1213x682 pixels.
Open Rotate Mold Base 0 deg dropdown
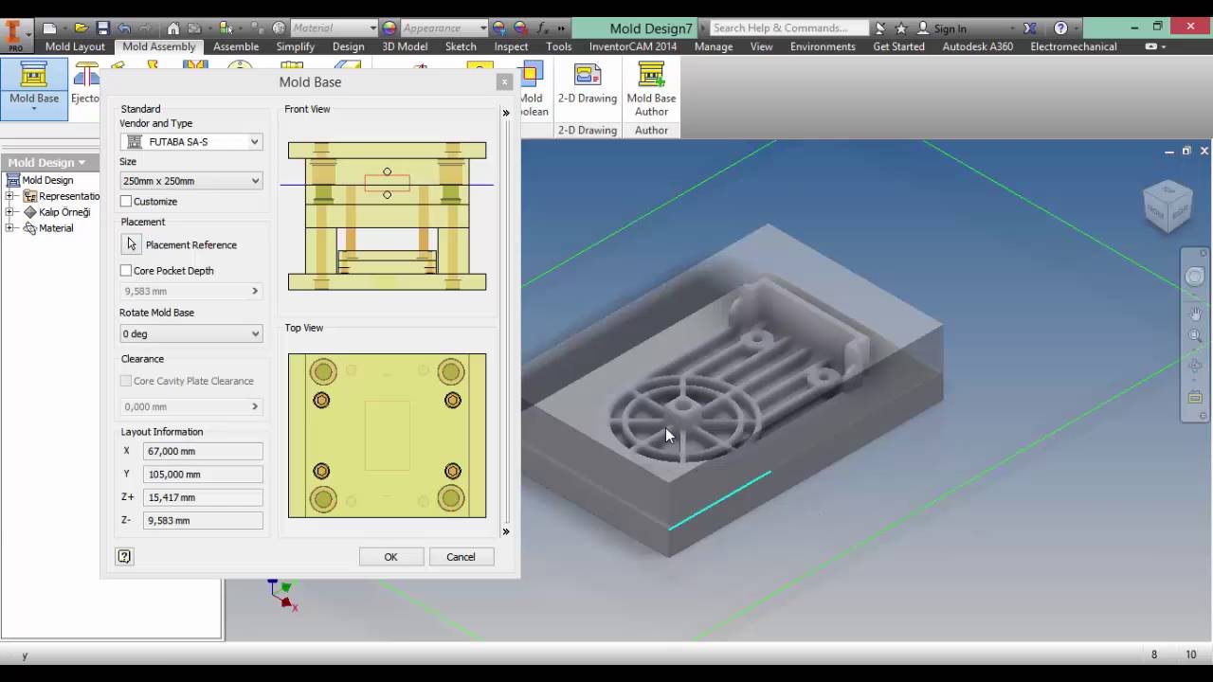[191, 333]
